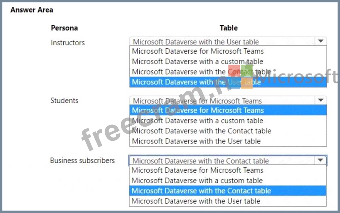Choose User table option for Business subscribers
Screen dimensions: 340x213
pyautogui.click(x=196, y=201)
